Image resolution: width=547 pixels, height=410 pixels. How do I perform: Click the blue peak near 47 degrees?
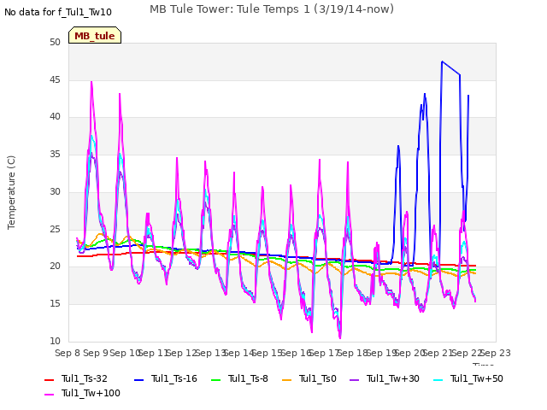pos(442,61)
